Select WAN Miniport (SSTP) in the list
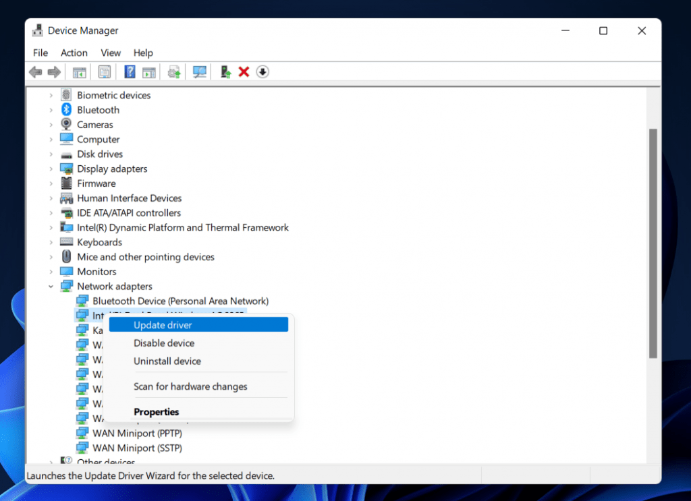 [137, 448]
